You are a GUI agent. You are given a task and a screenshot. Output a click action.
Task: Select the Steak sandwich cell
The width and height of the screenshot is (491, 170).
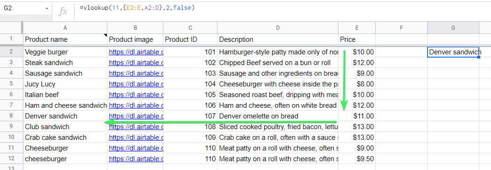coord(65,63)
